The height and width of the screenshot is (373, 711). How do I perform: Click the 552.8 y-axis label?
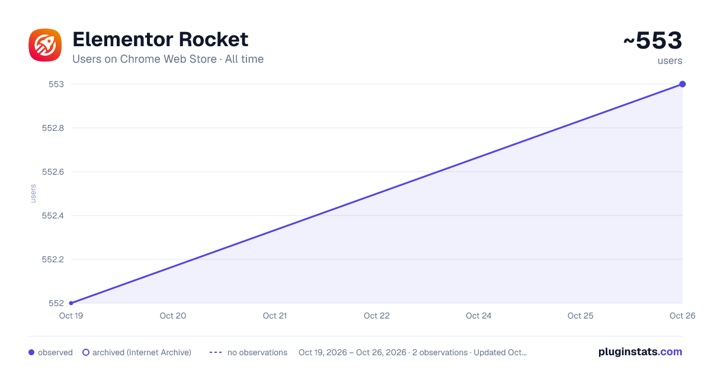[53, 128]
